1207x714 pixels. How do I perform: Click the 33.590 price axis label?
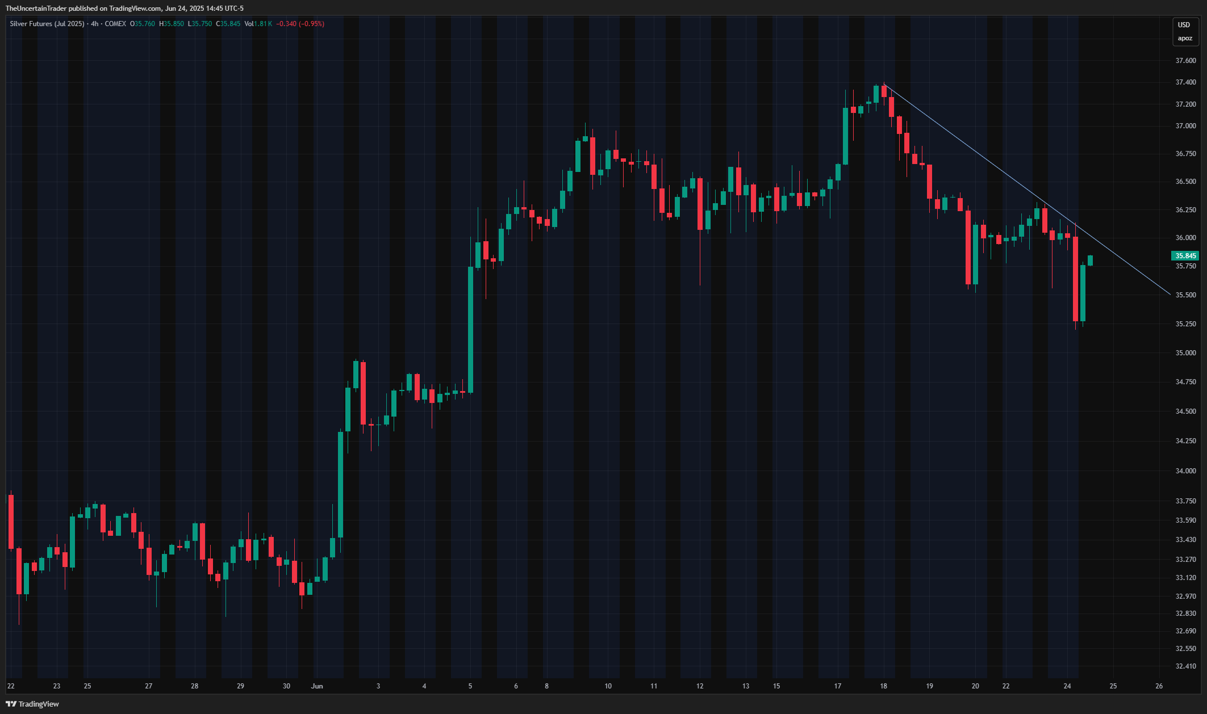[x=1185, y=520]
